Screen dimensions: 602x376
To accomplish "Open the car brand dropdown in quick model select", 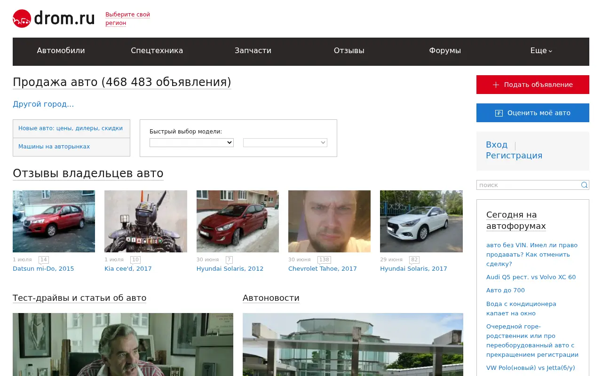I will pos(191,142).
